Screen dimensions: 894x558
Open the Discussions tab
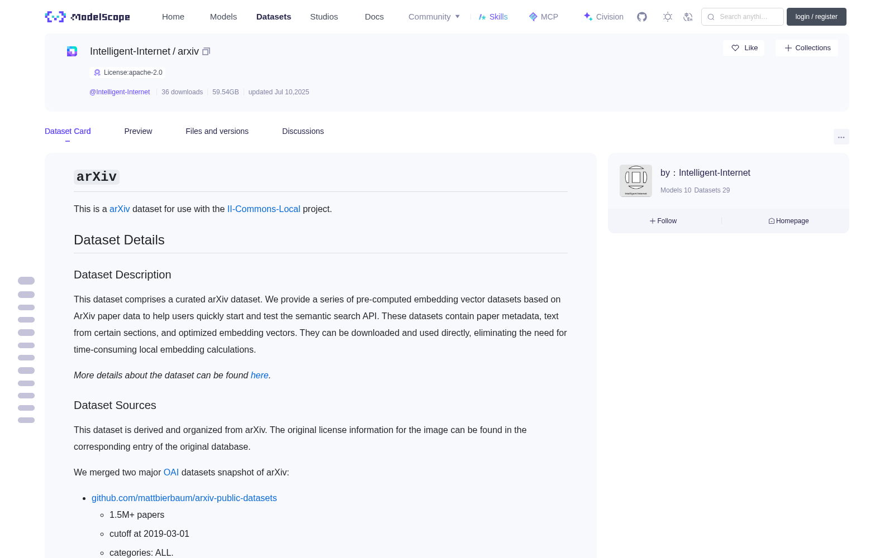[x=303, y=131]
